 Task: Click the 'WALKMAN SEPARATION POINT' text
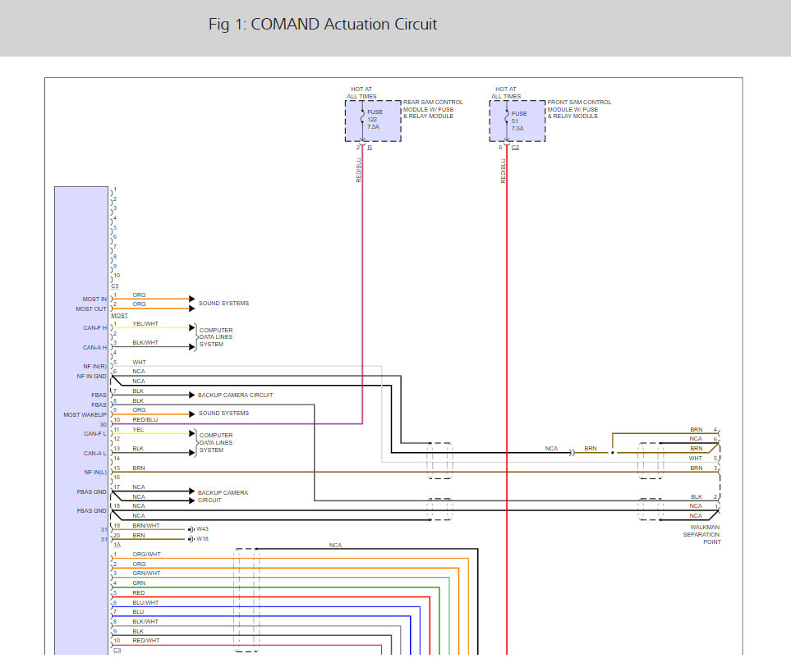tap(701, 534)
